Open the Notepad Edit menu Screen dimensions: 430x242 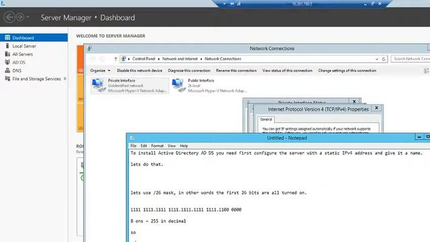[144, 146]
